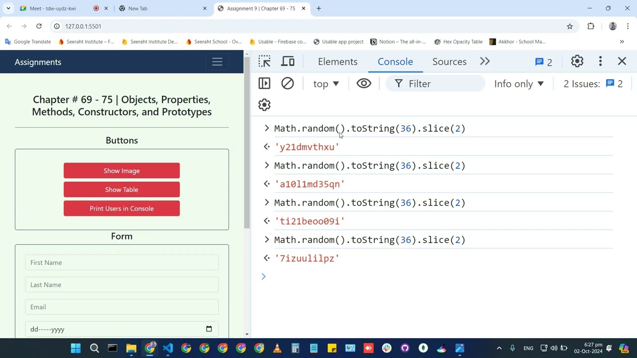
Task: Open the DevTools three-dot customize menu
Action: coord(601,62)
